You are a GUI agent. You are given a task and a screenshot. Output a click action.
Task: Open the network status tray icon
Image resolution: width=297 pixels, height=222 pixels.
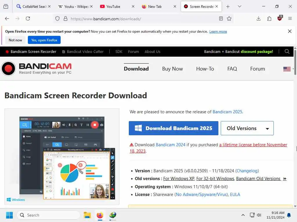[252, 215]
